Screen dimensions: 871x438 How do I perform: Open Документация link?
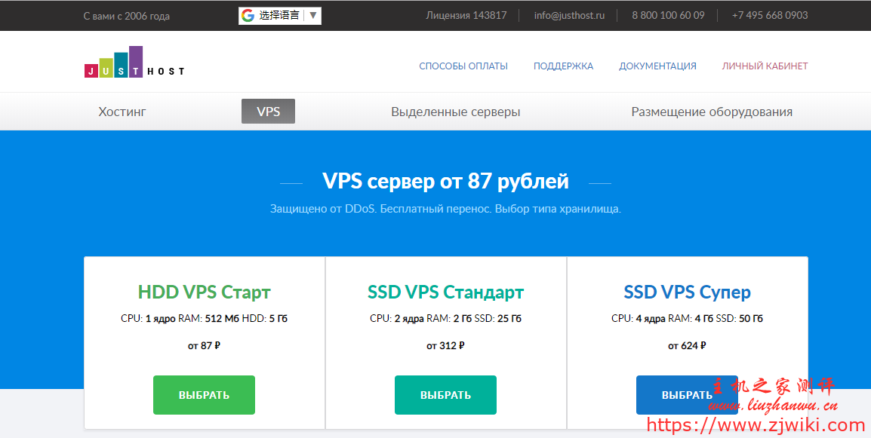[x=657, y=66]
